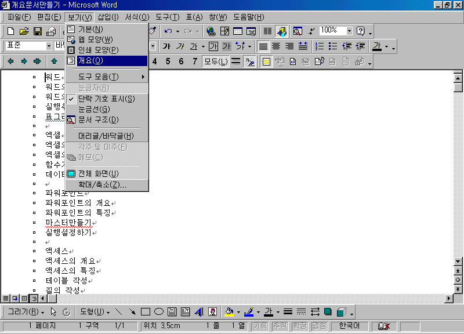Open the fill color dropdown arrow
This screenshot has width=464, height=334.
point(238,312)
